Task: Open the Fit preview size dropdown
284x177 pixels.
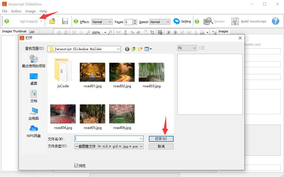Action: (187, 48)
